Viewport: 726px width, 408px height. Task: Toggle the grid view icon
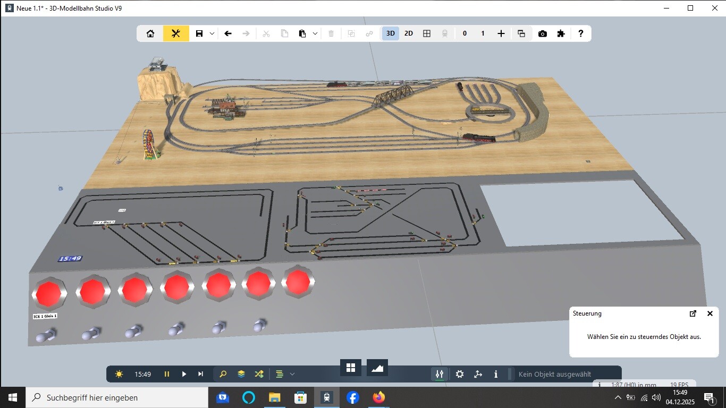426,33
